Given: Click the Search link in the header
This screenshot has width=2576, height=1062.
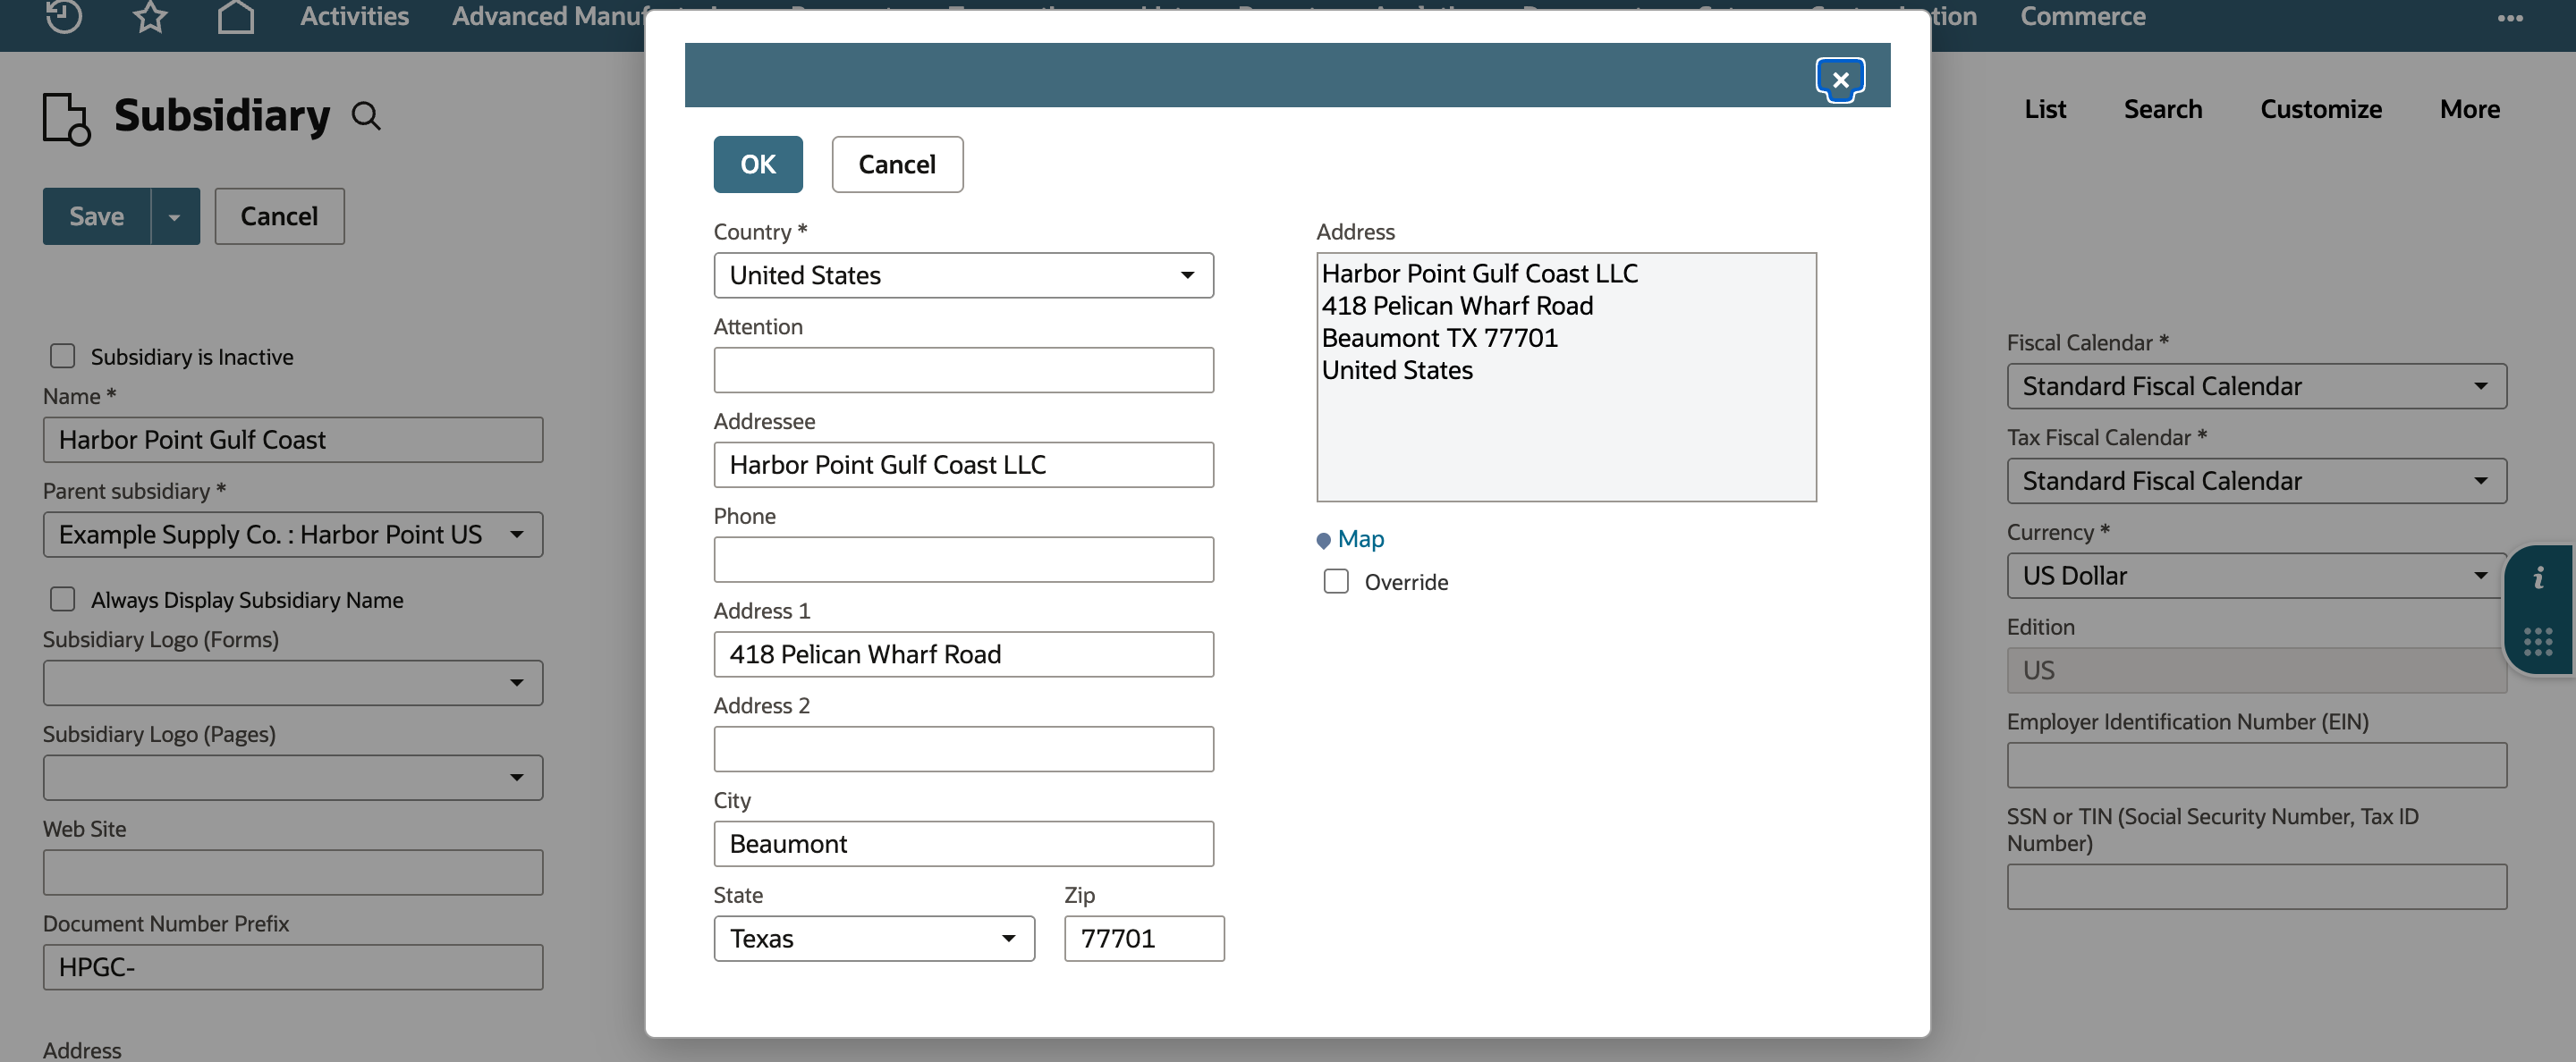Looking at the screenshot, I should coord(2162,109).
